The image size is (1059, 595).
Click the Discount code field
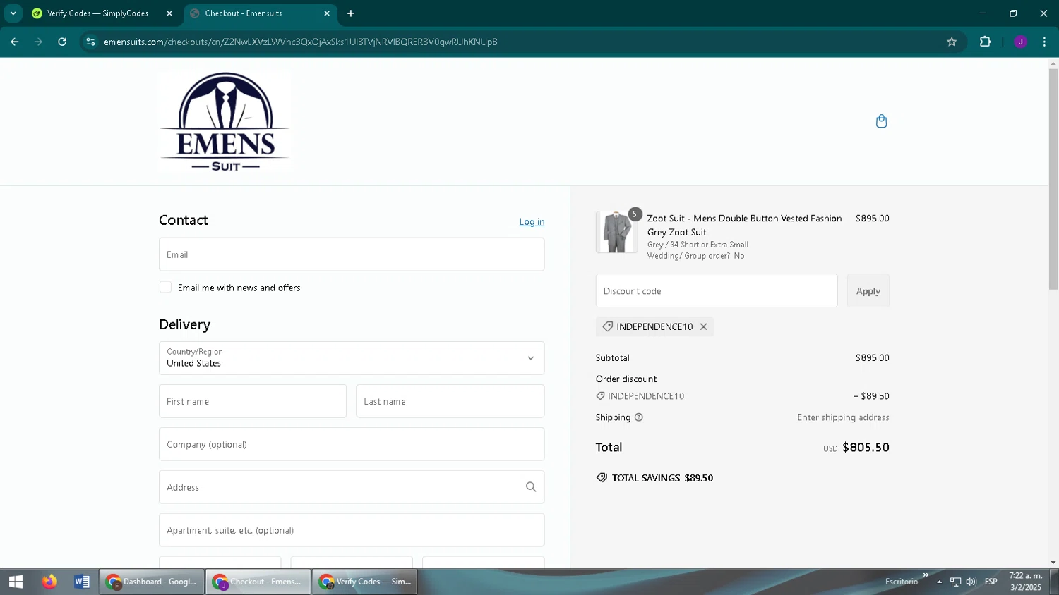[717, 290]
